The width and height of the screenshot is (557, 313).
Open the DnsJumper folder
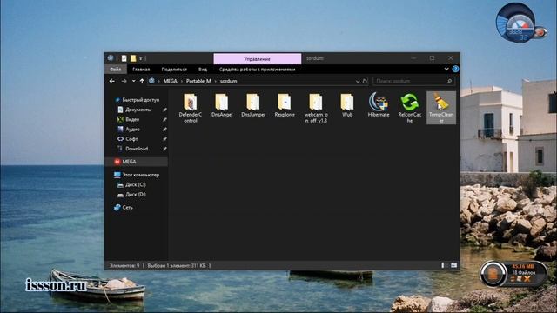(x=253, y=105)
